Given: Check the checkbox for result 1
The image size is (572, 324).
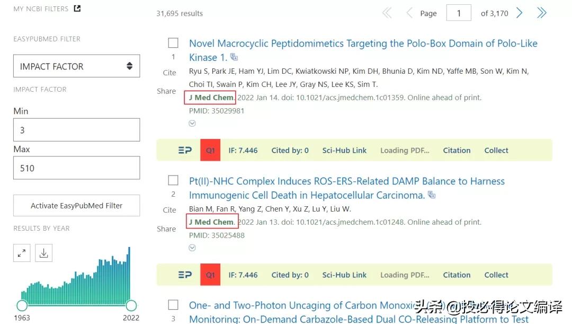Looking at the screenshot, I should tap(173, 43).
